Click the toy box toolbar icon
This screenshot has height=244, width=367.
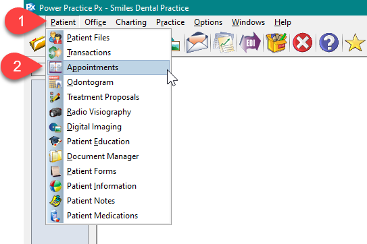[276, 42]
